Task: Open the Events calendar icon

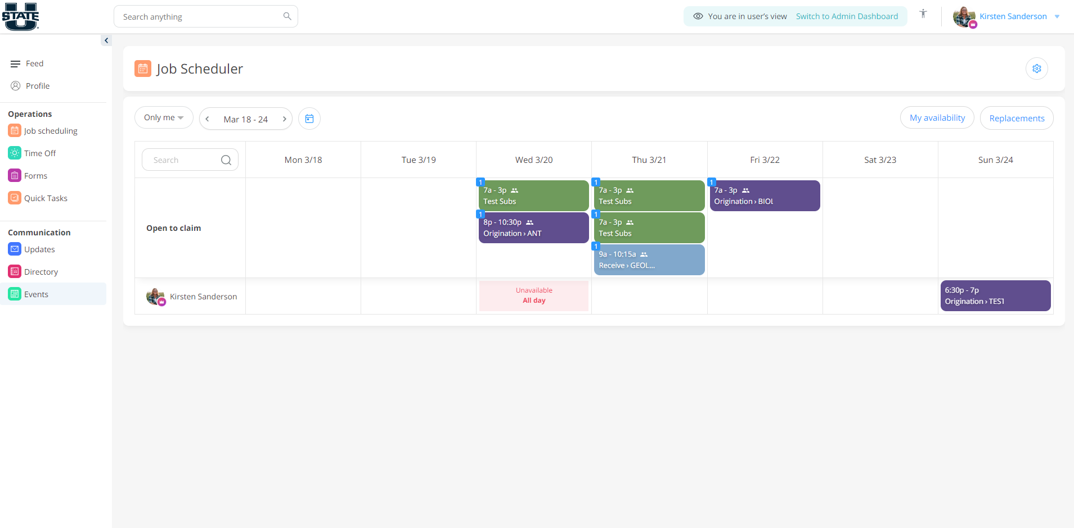Action: (14, 294)
